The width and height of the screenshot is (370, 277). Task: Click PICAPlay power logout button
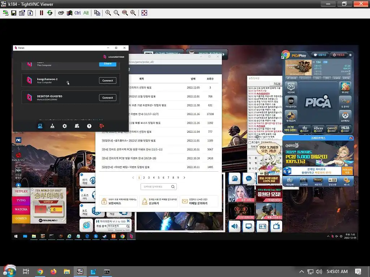(x=339, y=55)
